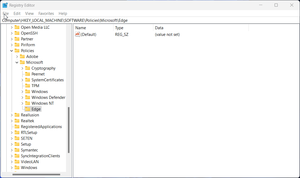Click the Edge folder icon
The width and height of the screenshot is (300, 178).
(x=28, y=109)
